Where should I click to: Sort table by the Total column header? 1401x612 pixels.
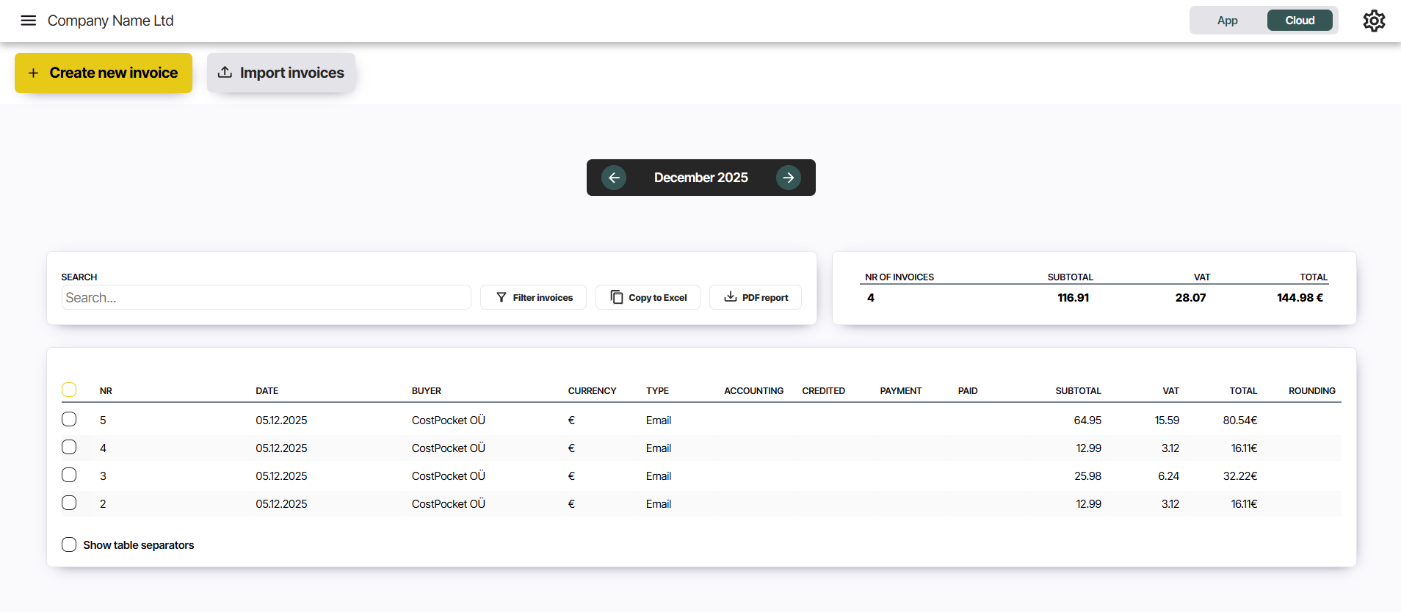click(x=1242, y=391)
